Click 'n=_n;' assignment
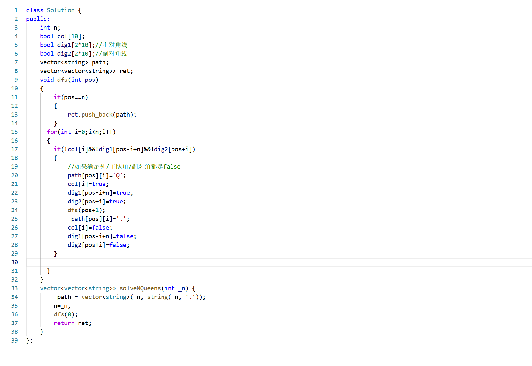 (62, 306)
